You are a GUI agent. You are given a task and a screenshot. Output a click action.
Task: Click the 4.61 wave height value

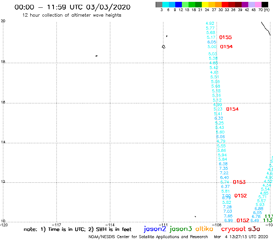click(x=214, y=72)
